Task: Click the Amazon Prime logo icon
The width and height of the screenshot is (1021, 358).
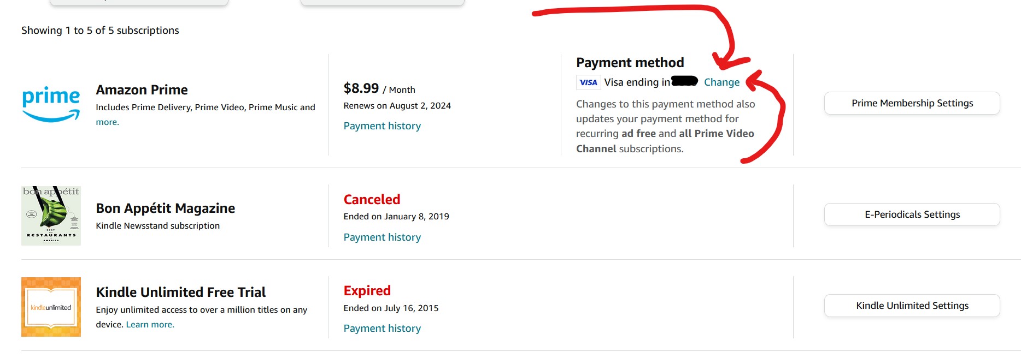Action: pyautogui.click(x=51, y=104)
